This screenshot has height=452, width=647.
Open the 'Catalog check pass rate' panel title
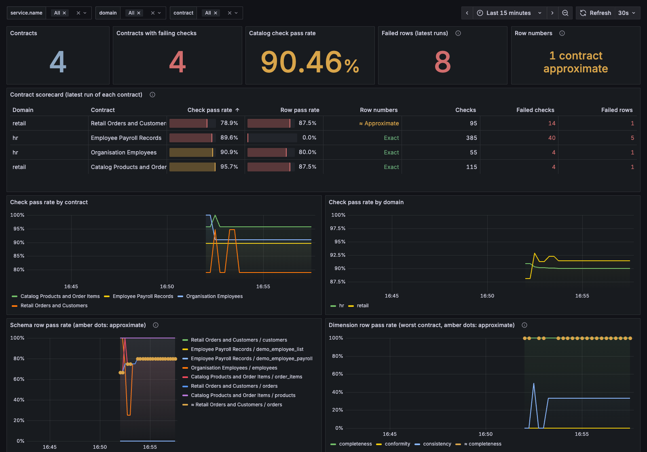pos(282,33)
